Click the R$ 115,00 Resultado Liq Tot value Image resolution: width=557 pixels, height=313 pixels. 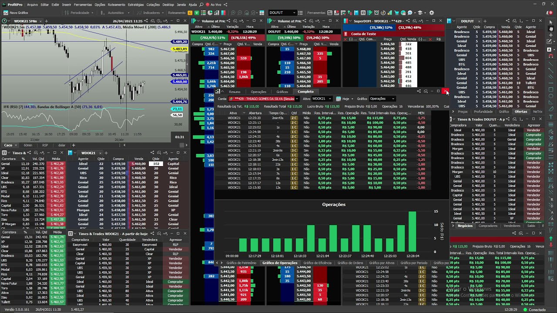[252, 106]
